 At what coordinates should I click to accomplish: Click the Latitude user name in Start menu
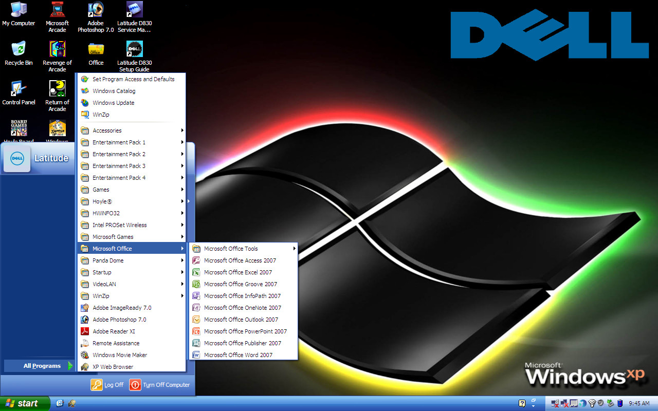click(x=51, y=158)
